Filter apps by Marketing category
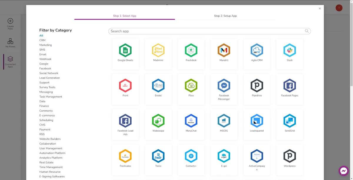This screenshot has width=353, height=180. tap(46, 45)
